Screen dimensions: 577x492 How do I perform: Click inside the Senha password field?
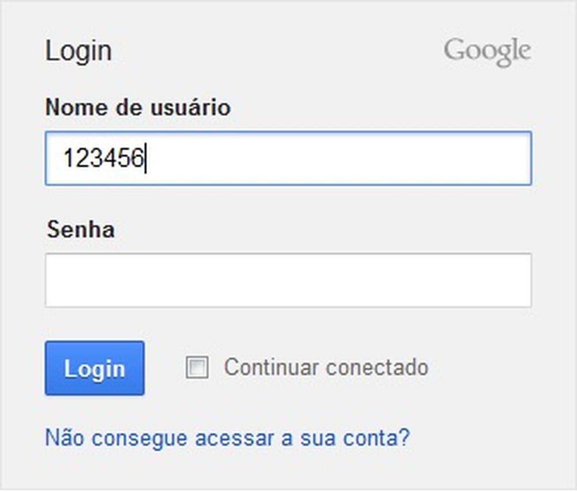288,280
